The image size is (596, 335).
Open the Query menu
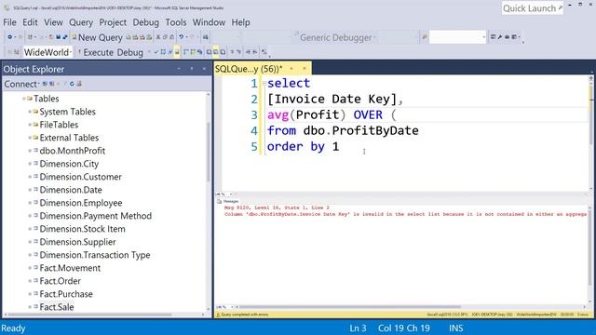coord(81,22)
